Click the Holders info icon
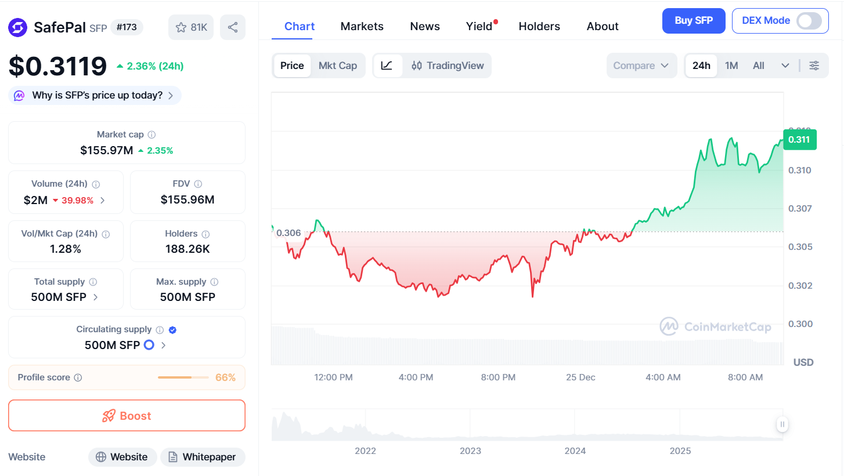 tap(205, 234)
